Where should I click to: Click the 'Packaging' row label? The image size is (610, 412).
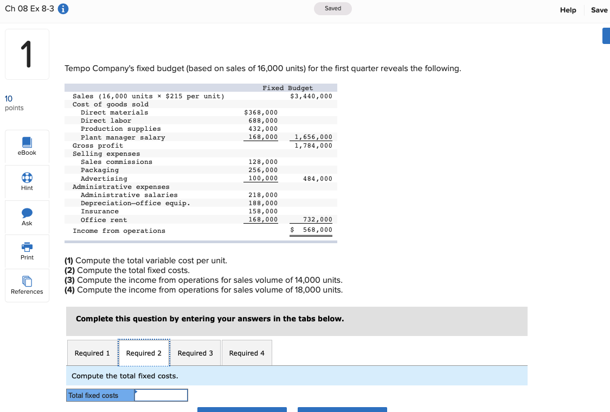tap(100, 170)
